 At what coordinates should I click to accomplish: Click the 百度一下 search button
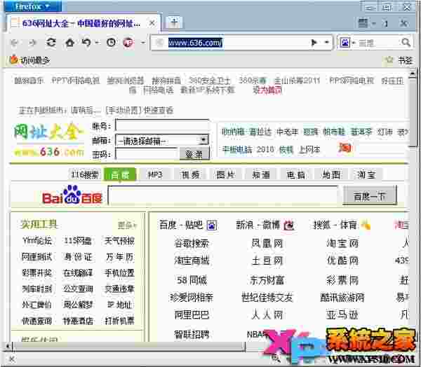[370, 196]
